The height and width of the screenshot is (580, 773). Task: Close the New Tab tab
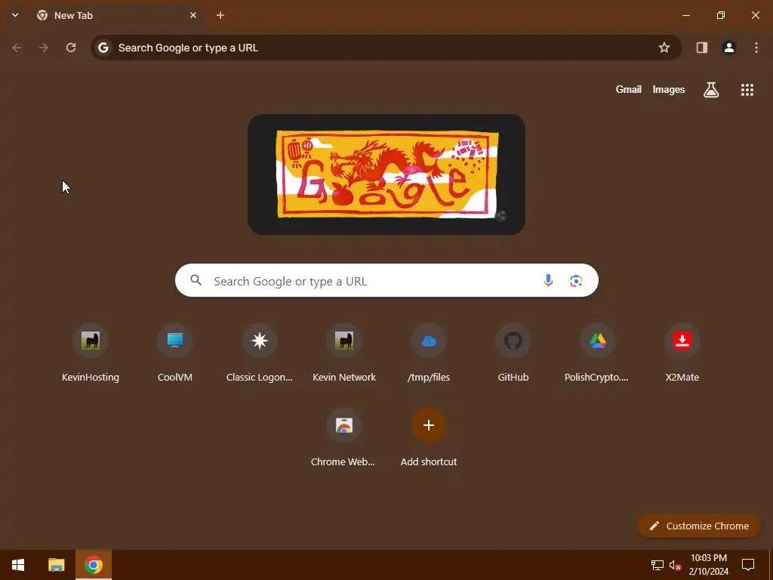click(x=193, y=15)
